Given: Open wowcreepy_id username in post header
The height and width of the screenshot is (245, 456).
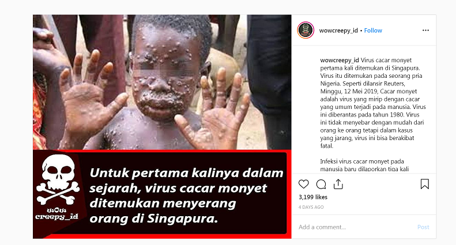Looking at the screenshot, I should 338,31.
